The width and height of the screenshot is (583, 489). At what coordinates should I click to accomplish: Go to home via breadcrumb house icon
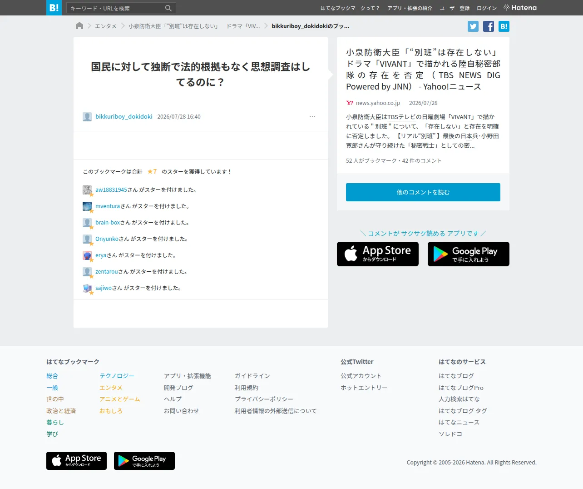[x=79, y=26]
